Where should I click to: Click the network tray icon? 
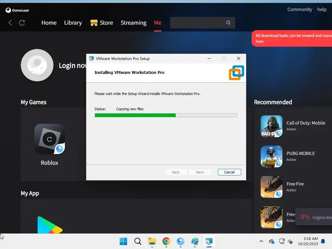[x=282, y=241]
